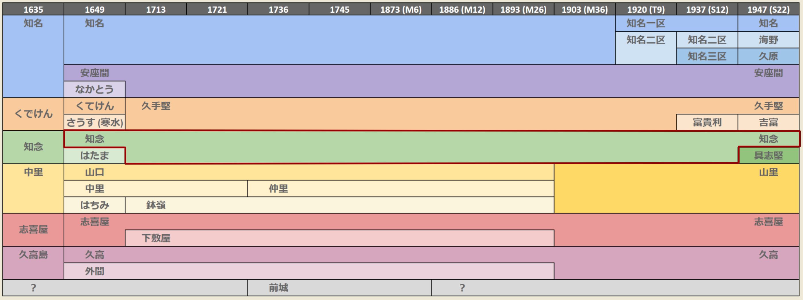Select the 1649 column header

click(x=94, y=9)
